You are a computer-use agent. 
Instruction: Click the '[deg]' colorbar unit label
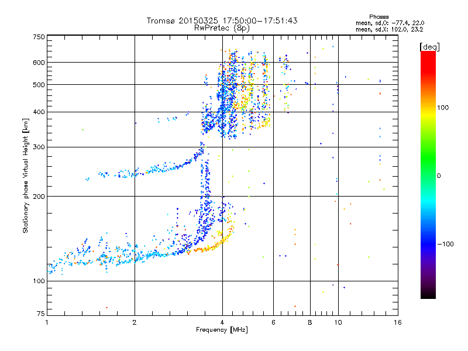[x=429, y=47]
